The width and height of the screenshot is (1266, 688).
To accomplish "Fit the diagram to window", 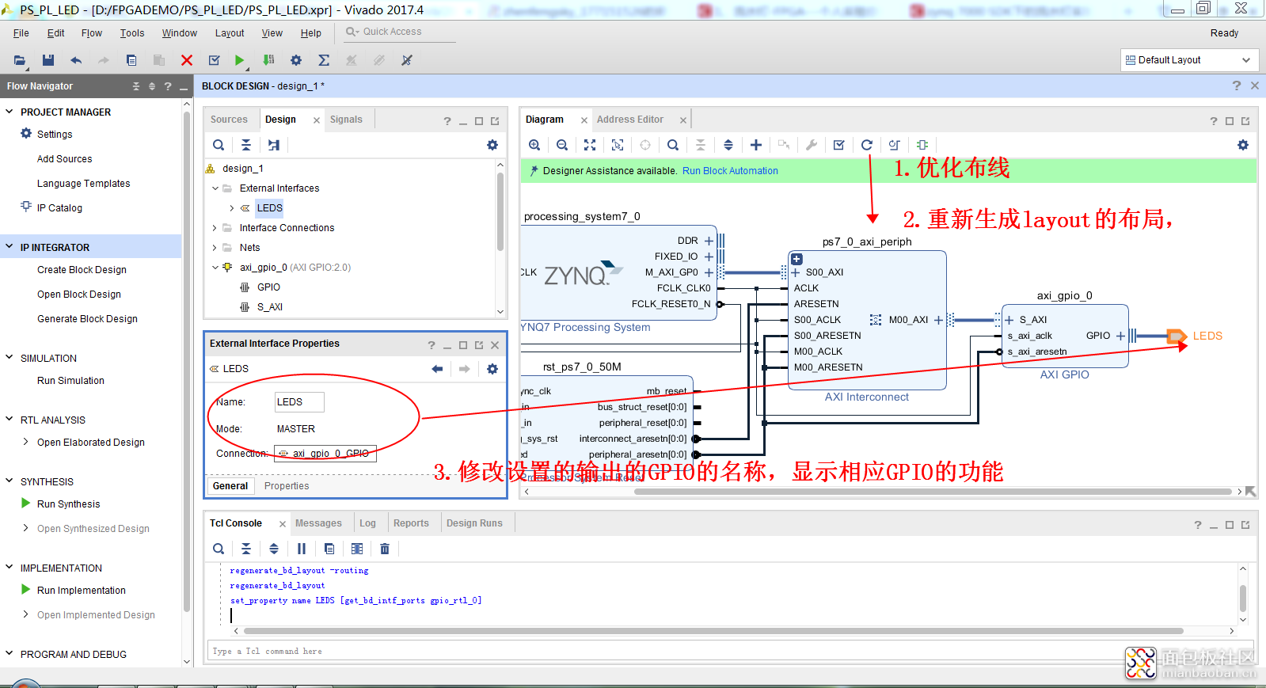I will 590,145.
